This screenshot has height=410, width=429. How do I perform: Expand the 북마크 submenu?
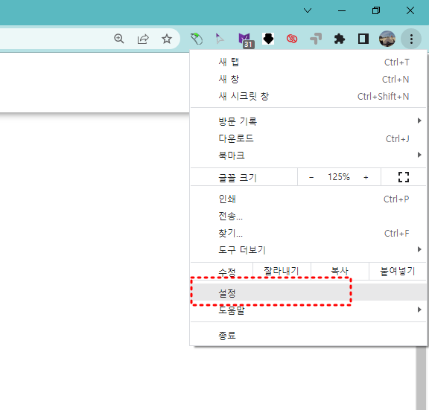[x=308, y=156]
